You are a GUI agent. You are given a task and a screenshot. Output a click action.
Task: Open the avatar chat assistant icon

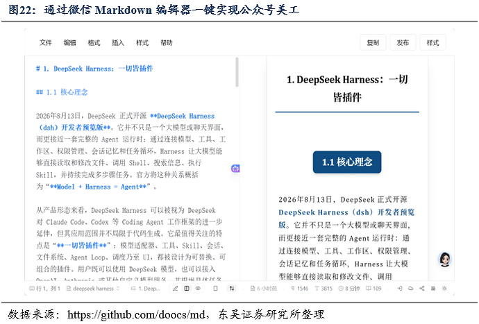pyautogui.click(x=445, y=259)
